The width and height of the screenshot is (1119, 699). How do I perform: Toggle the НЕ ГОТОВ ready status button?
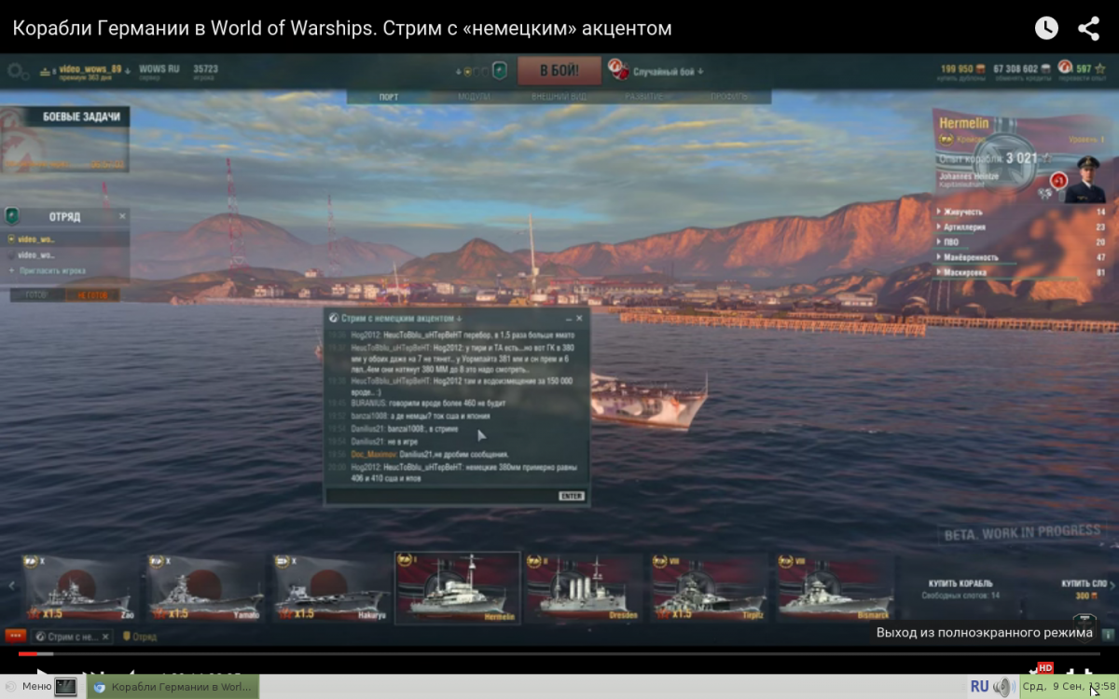click(91, 295)
